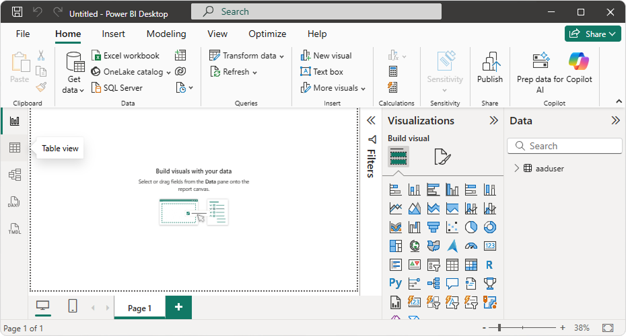Screen dimensions: 626x336
Task: Open DAX query view icon
Action: pyautogui.click(x=14, y=202)
